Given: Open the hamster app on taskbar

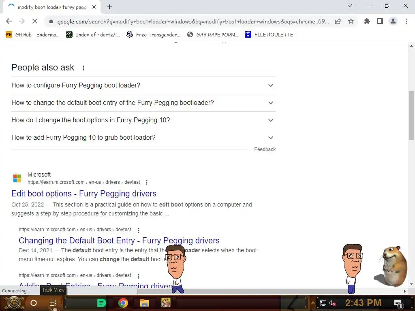Looking at the screenshot, I should (166, 303).
